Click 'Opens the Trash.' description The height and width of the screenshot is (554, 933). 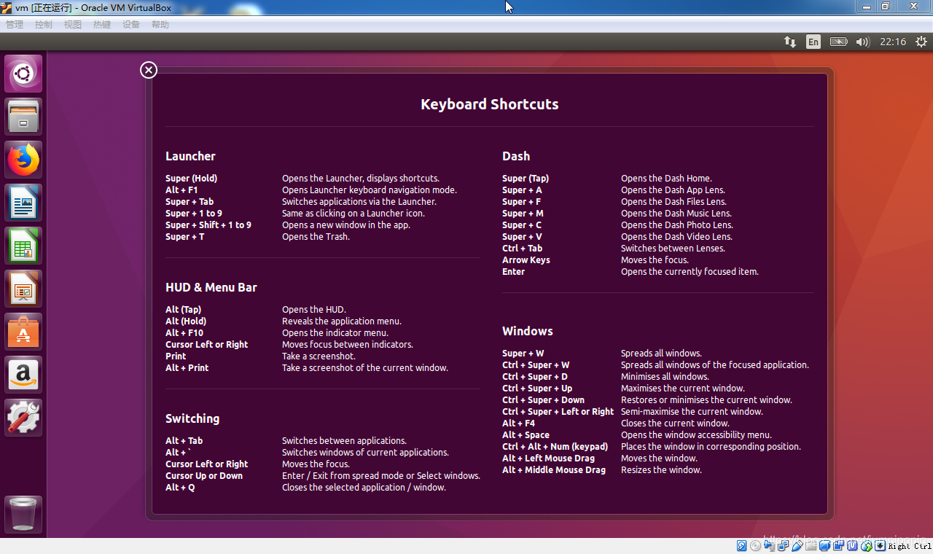[x=316, y=237]
